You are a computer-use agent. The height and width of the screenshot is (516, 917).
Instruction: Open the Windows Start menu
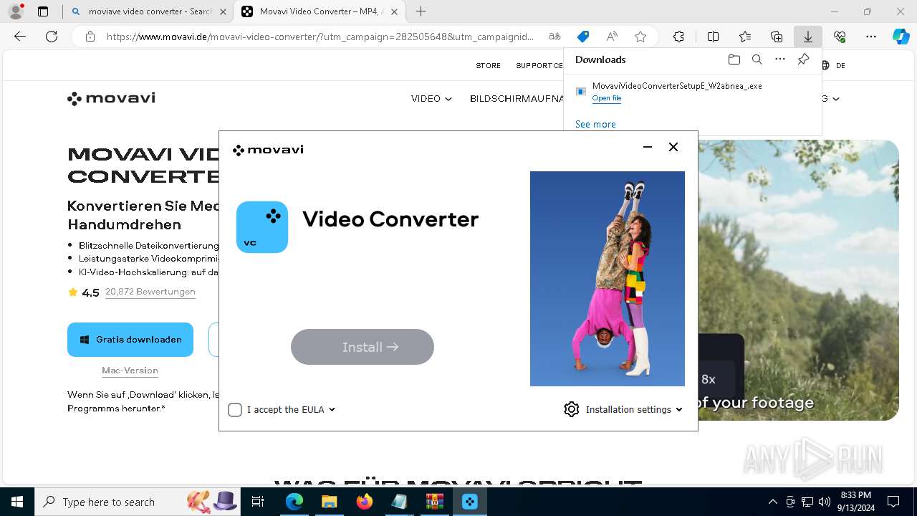pyautogui.click(x=17, y=502)
